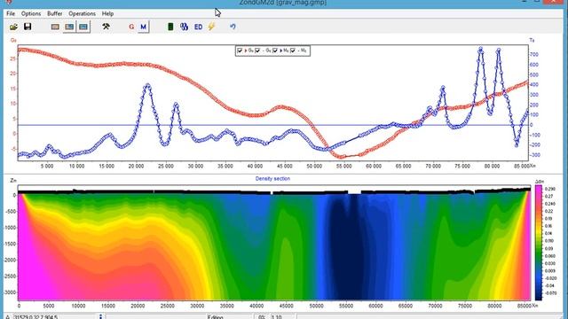This screenshot has width=568, height=319.
Task: Toggle the first legend checkbox for observed gravity
Action: pos(240,51)
